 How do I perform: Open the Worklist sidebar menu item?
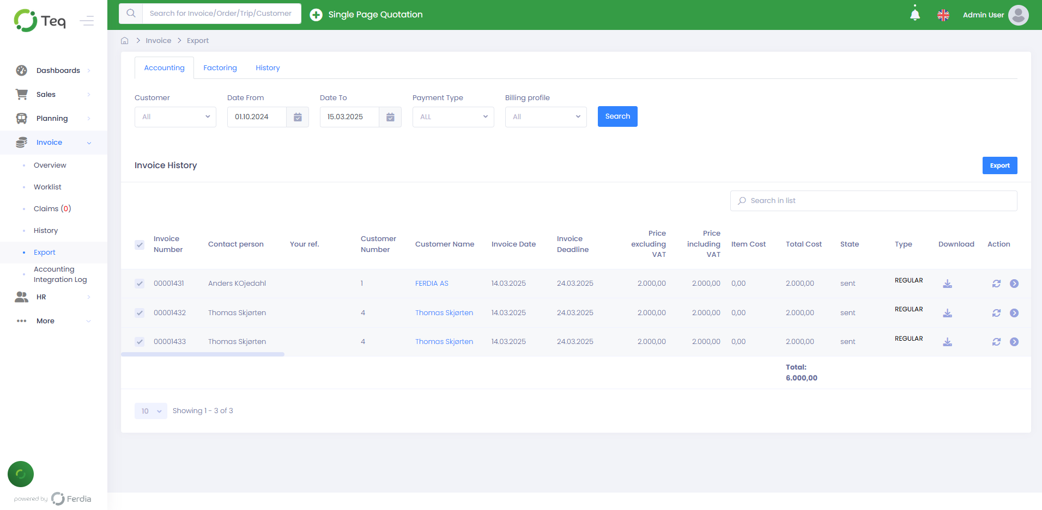click(x=47, y=187)
